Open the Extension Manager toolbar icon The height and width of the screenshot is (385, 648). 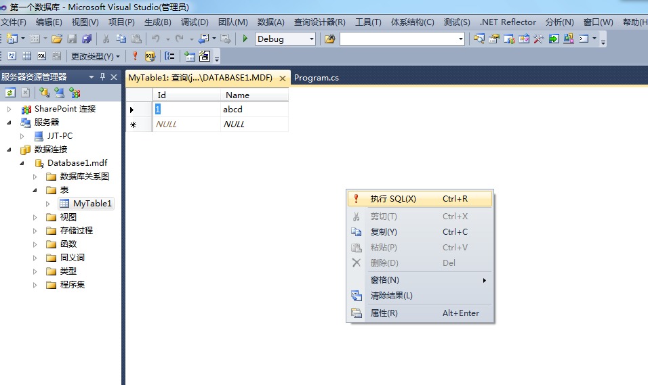[569, 39]
